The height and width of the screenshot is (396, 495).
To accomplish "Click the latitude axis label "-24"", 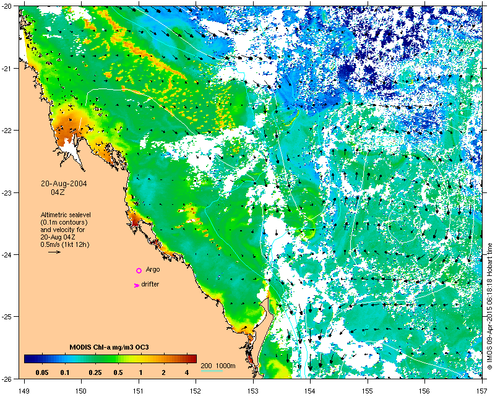I will point(7,255).
